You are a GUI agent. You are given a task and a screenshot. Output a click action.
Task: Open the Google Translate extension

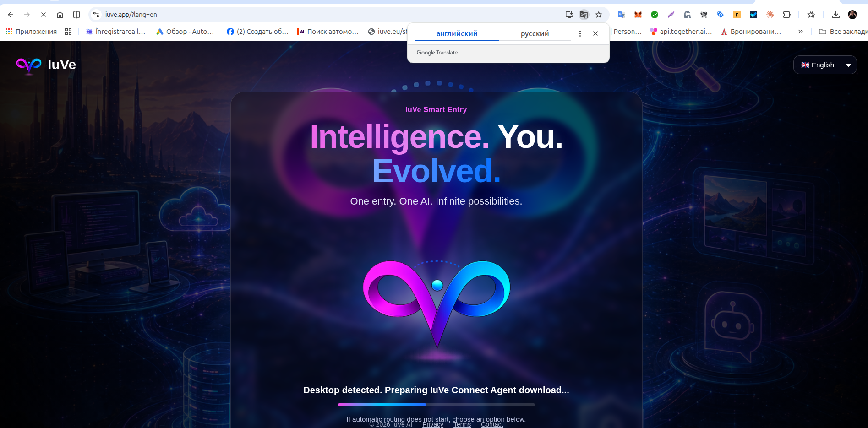tap(622, 15)
